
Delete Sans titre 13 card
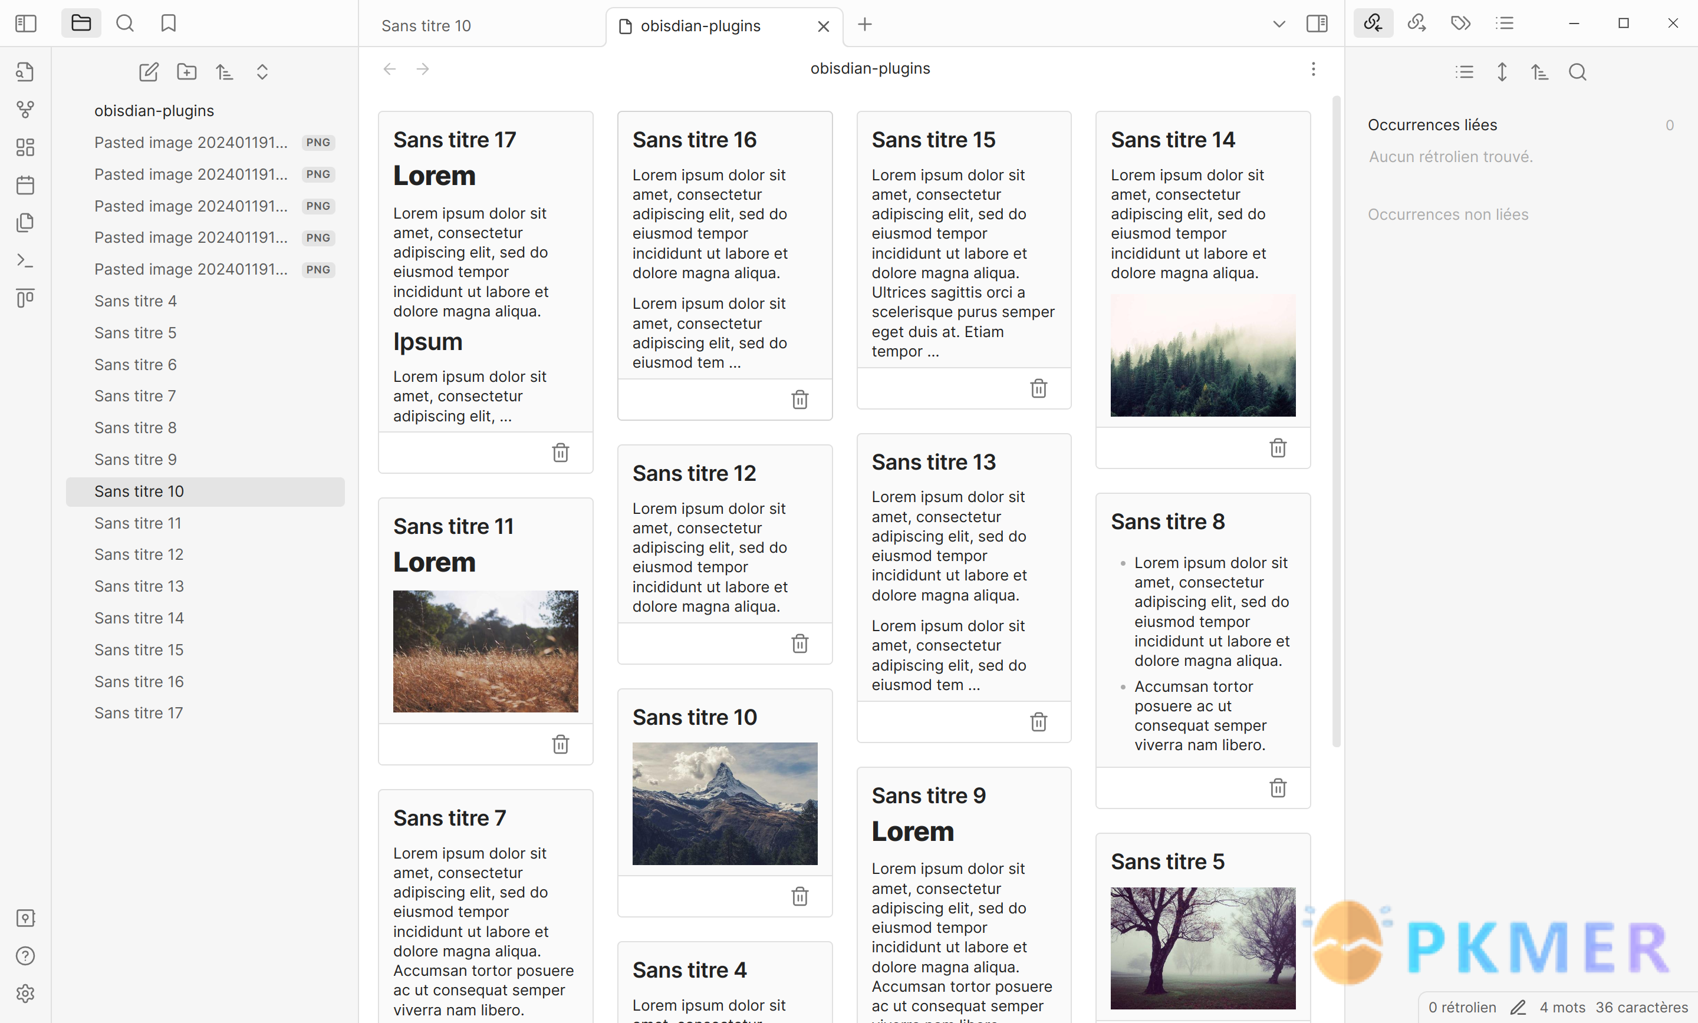pyautogui.click(x=1038, y=722)
